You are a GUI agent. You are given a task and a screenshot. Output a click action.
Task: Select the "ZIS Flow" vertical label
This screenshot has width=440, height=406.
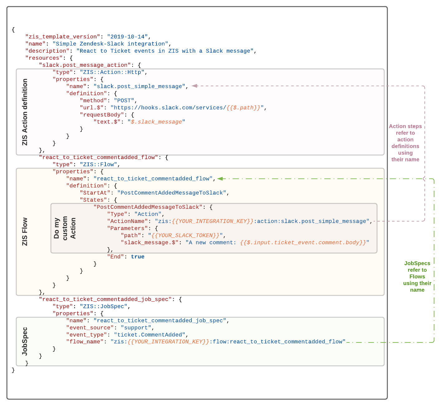click(25, 232)
